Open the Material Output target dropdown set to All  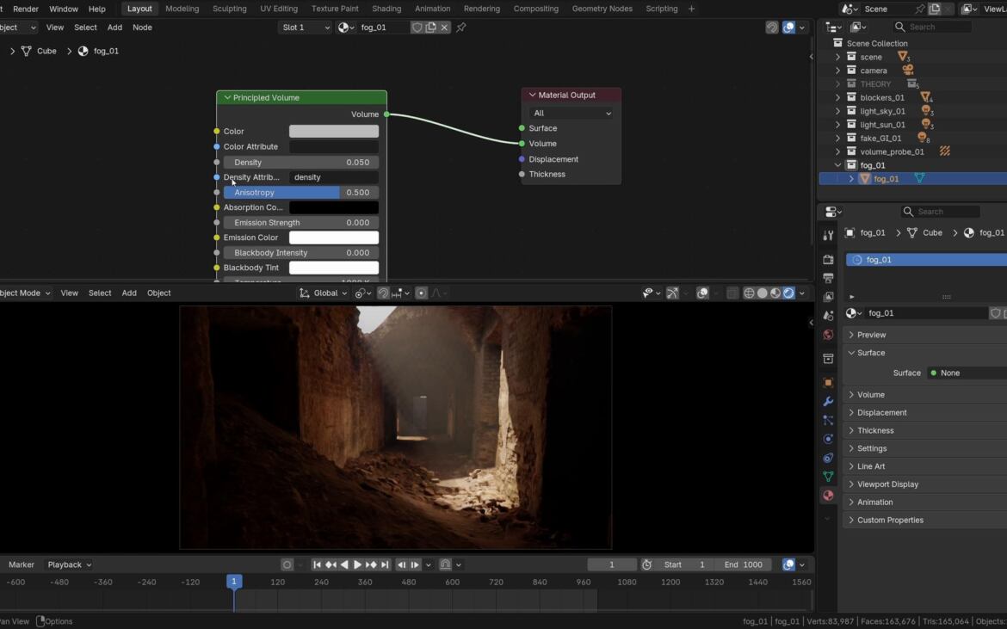click(571, 113)
